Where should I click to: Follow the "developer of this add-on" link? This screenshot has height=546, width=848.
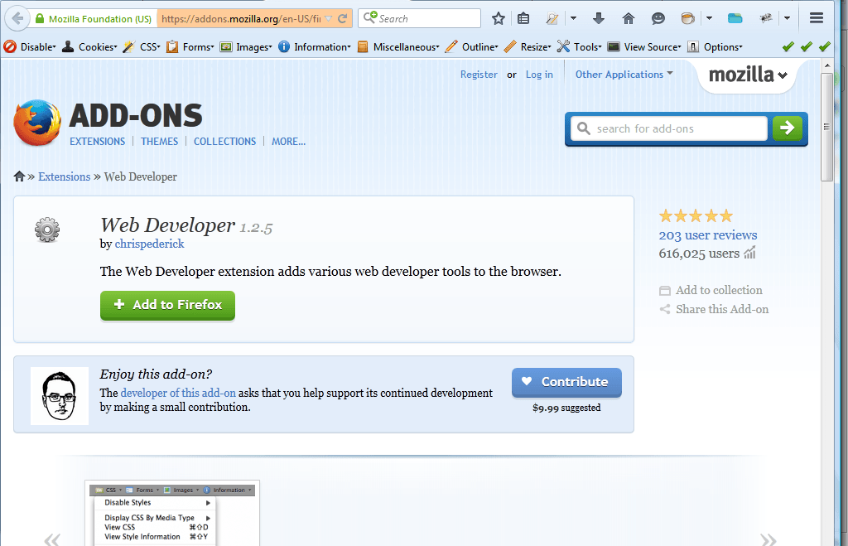coord(178,393)
